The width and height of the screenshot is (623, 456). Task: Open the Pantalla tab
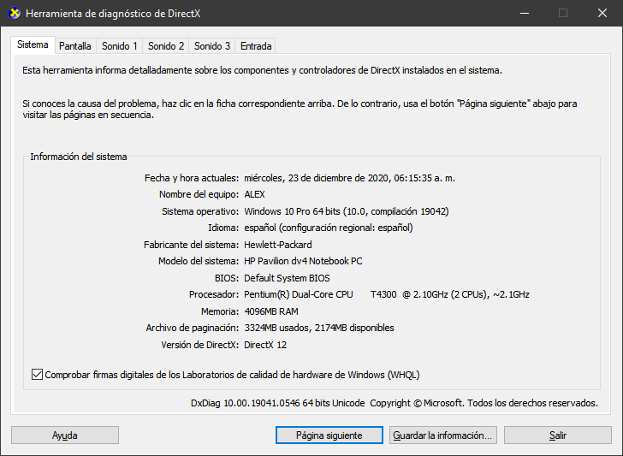pyautogui.click(x=75, y=46)
